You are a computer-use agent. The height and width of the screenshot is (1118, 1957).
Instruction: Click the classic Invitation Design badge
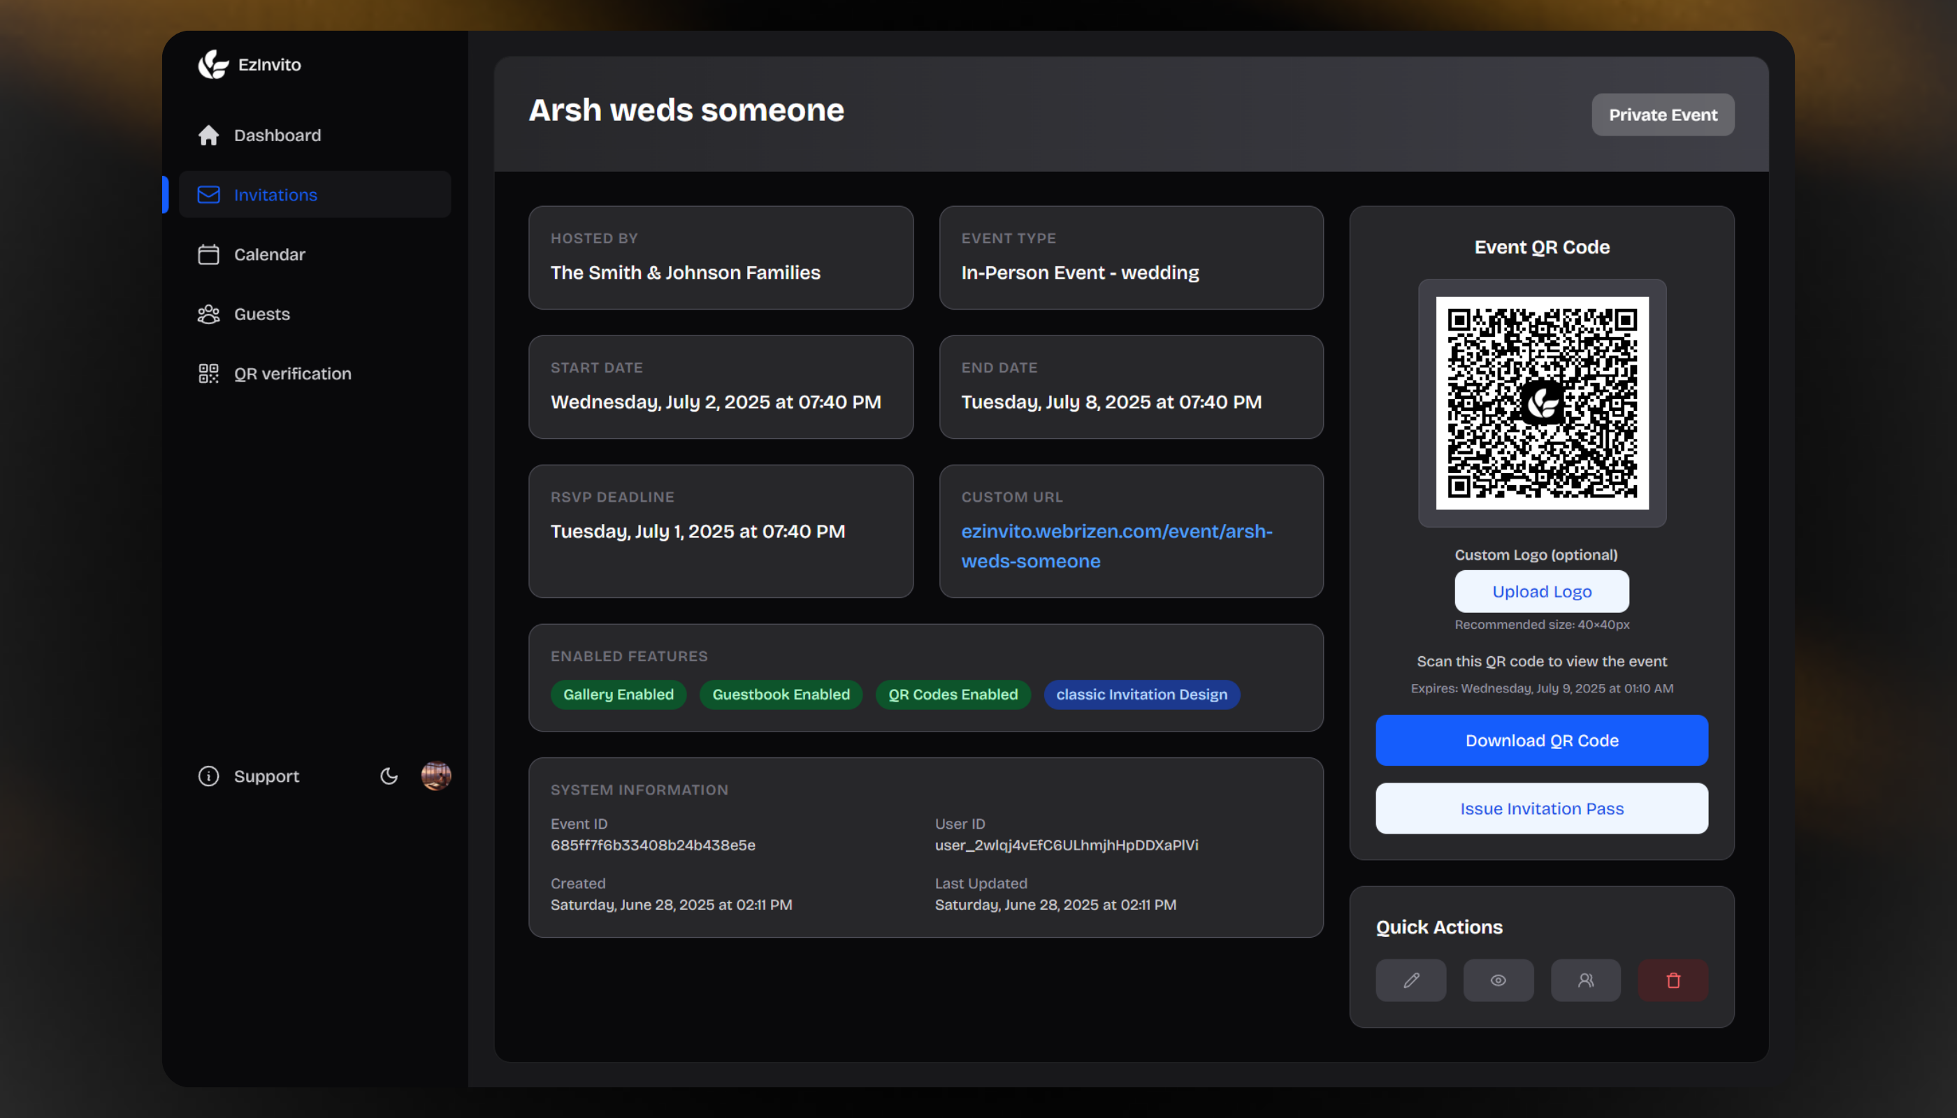pos(1141,694)
